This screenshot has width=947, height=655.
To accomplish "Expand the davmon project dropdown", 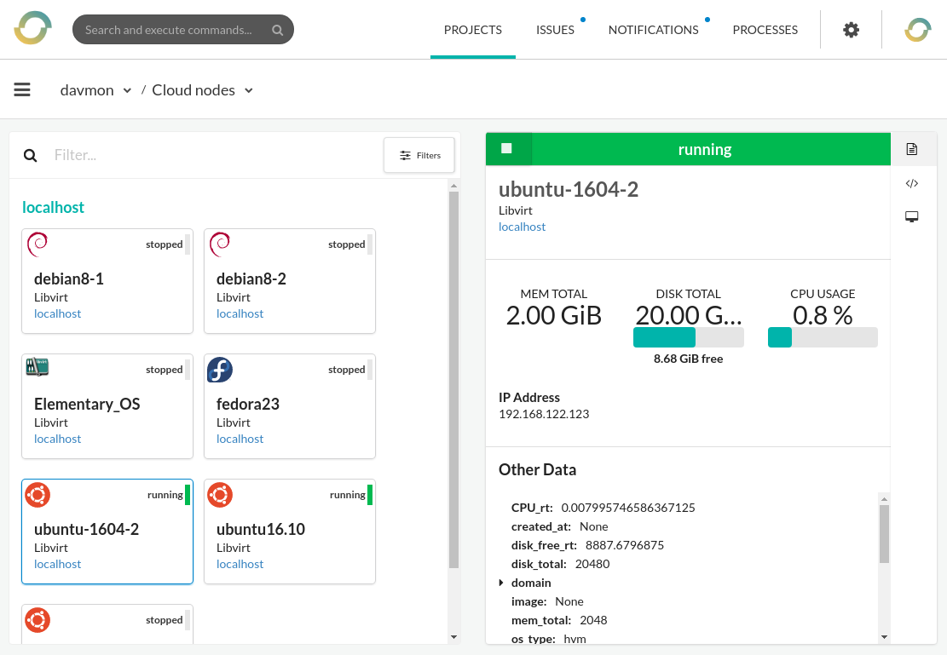I will click(x=127, y=90).
